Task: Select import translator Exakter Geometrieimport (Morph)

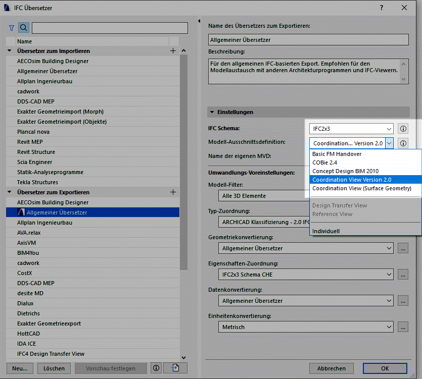Action: click(92, 112)
